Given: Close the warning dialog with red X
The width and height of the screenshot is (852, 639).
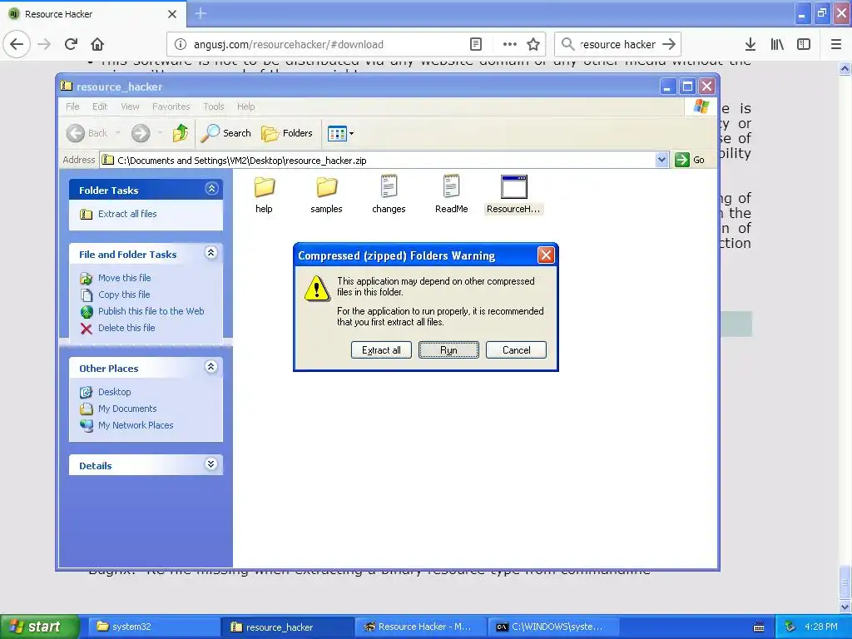Looking at the screenshot, I should click(546, 255).
